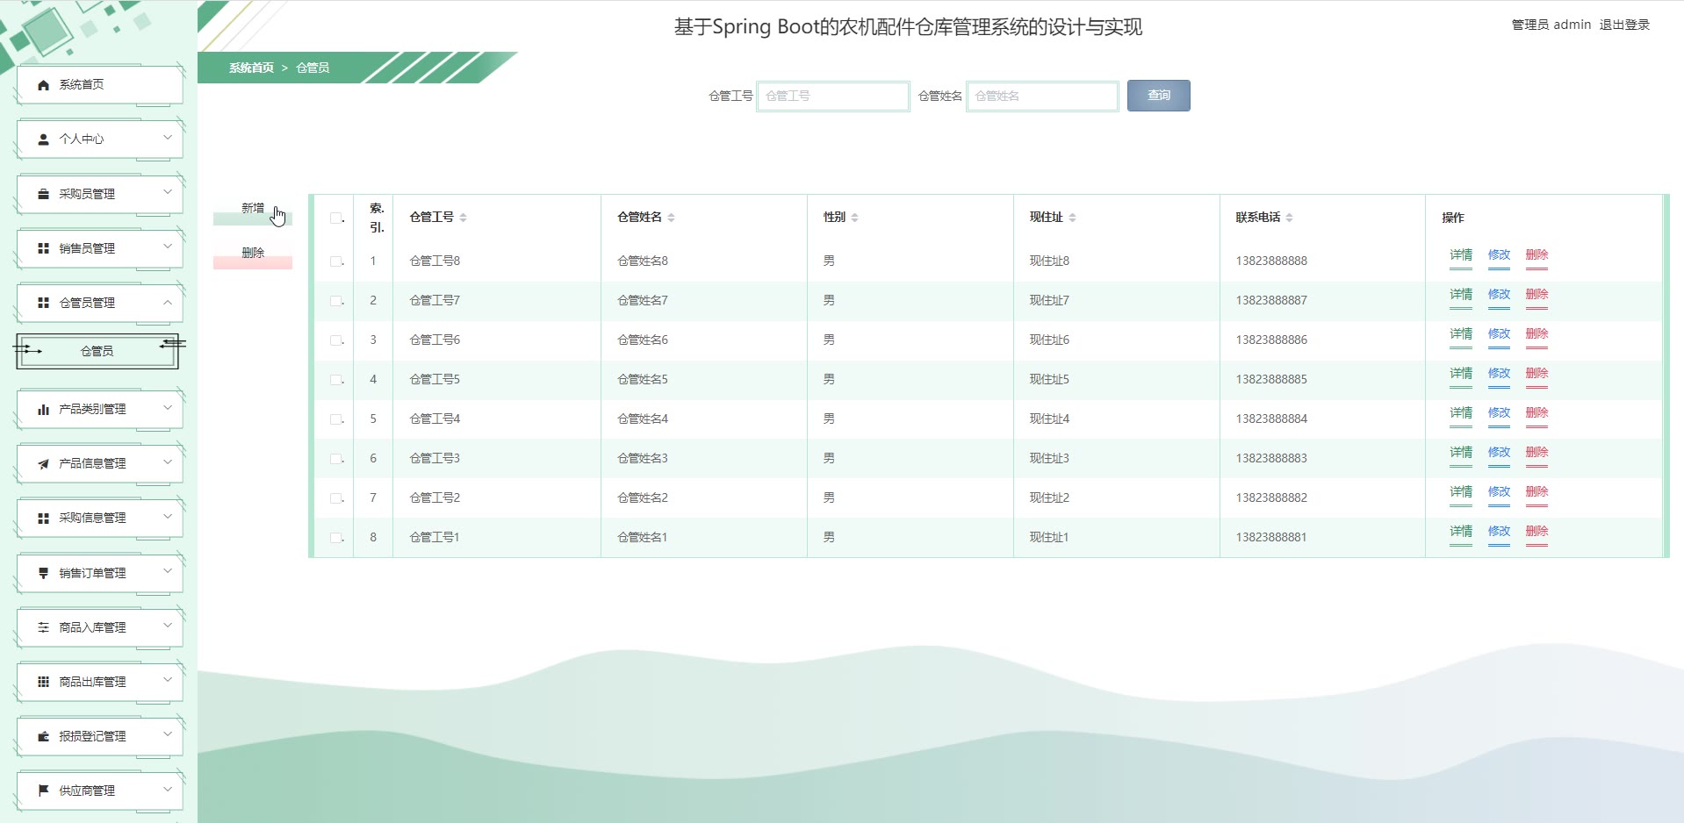
Task: Click the 删除 batch delete button
Action: pos(253,254)
